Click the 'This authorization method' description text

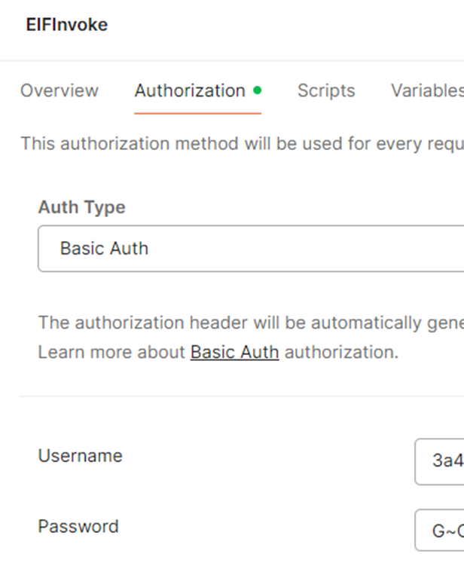(x=243, y=143)
